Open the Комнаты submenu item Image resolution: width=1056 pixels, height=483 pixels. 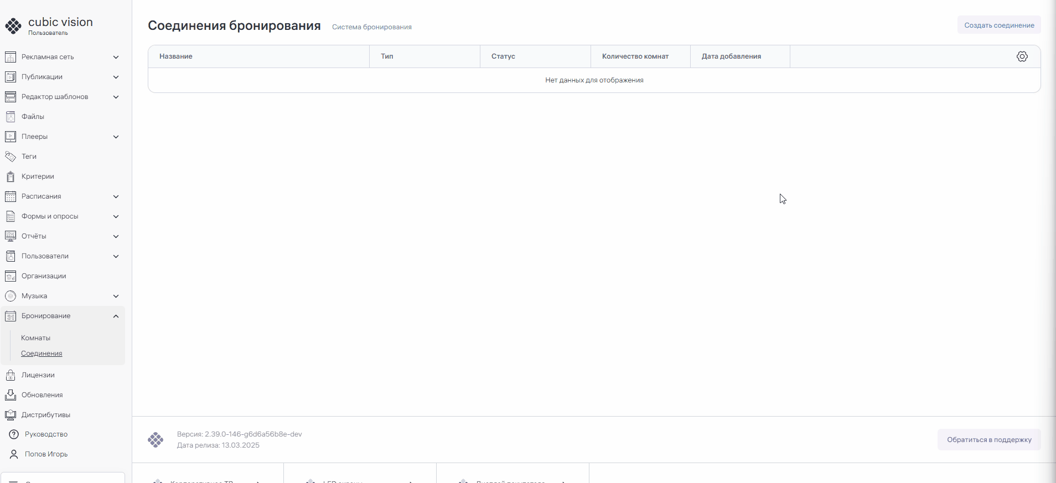click(x=35, y=338)
